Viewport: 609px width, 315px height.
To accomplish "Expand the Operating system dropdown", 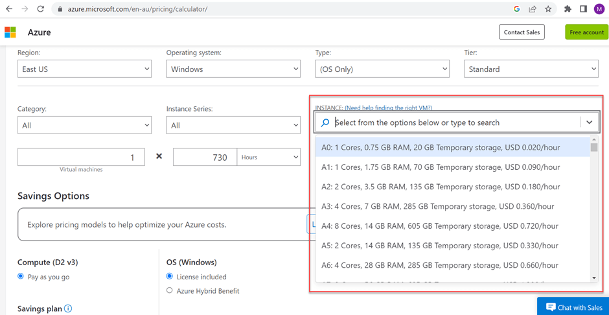I will (x=233, y=69).
